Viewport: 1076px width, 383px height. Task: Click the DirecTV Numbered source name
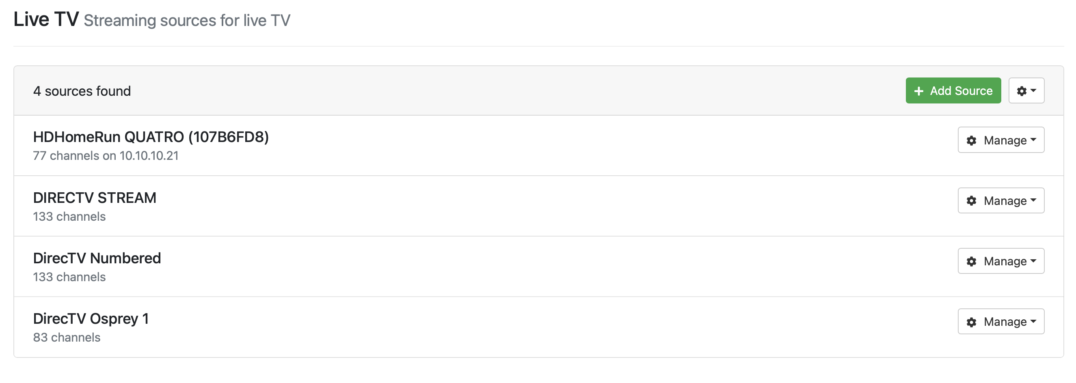click(97, 258)
